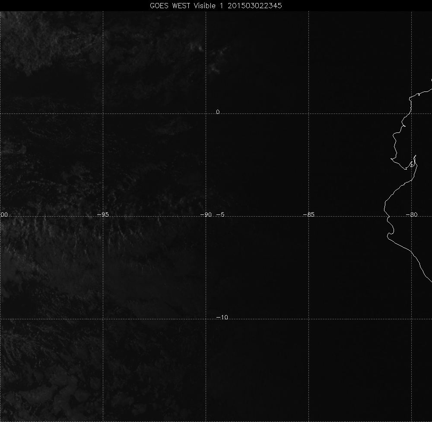Viewport: 432px width, 422px height.
Task: Click grid intersection of equator and -95 longitude
Action: coord(103,113)
